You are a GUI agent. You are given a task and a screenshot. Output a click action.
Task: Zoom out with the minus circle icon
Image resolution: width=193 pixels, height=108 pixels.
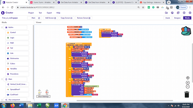(x=188, y=87)
